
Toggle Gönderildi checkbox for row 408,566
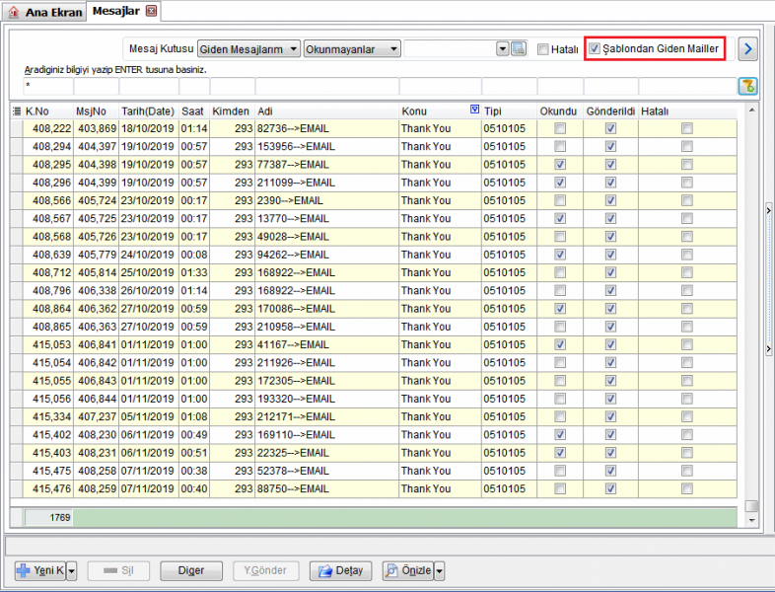pyautogui.click(x=610, y=201)
